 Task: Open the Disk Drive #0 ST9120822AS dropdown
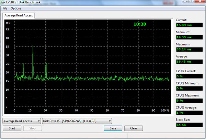coord(77,121)
